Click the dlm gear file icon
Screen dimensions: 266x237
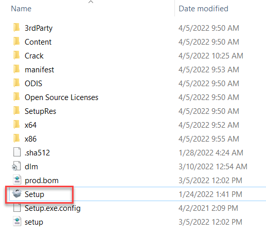pyautogui.click(x=16, y=166)
